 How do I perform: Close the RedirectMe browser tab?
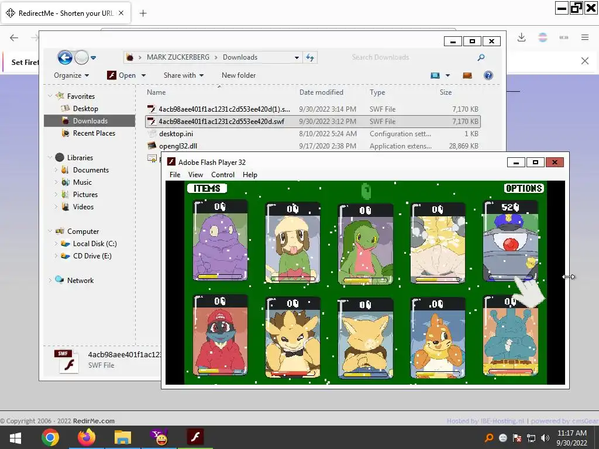click(x=121, y=13)
